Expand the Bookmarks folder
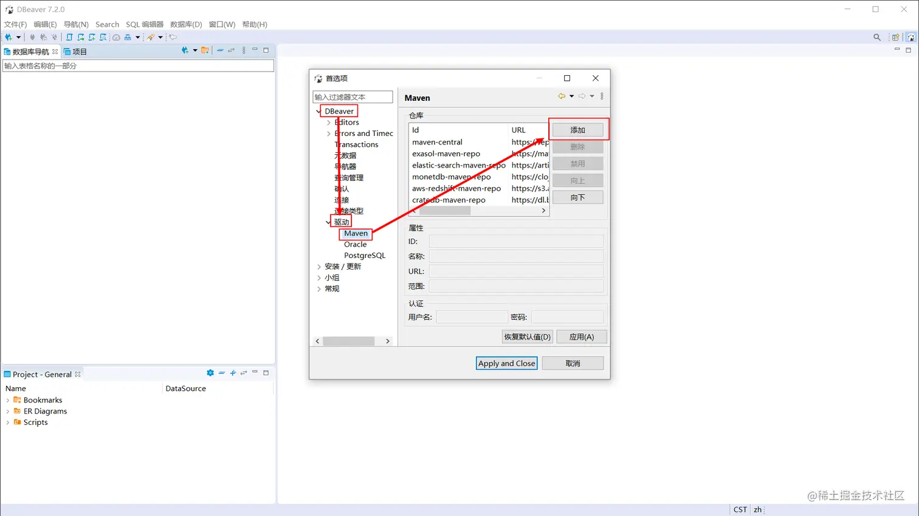This screenshot has width=919, height=516. pyautogui.click(x=7, y=400)
